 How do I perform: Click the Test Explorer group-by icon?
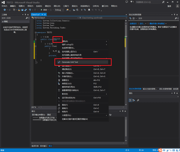coord(134,18)
